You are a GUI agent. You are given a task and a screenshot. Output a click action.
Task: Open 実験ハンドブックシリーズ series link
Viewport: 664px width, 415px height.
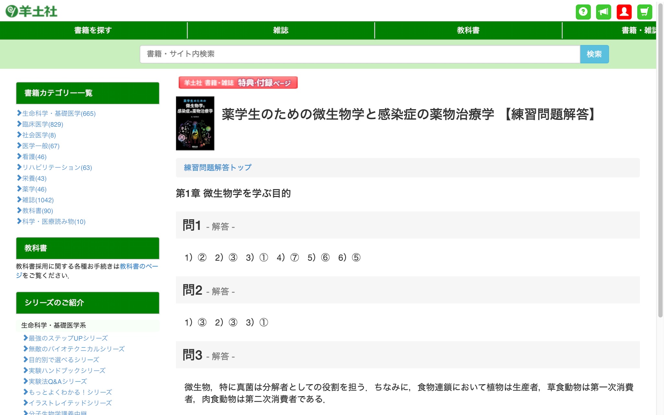[x=67, y=371]
